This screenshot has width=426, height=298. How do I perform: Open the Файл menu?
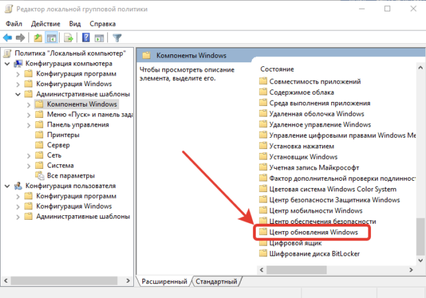click(x=14, y=24)
